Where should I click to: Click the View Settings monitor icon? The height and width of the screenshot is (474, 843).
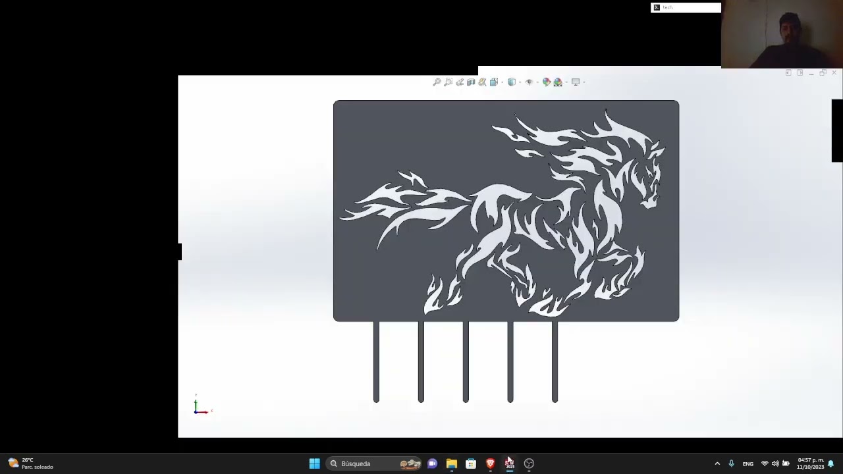click(x=576, y=82)
